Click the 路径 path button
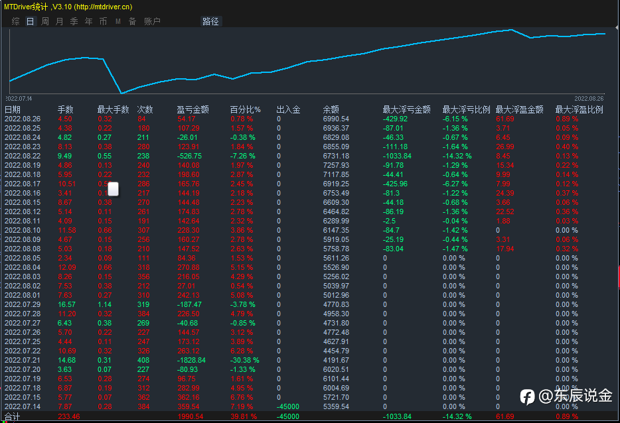 click(210, 21)
